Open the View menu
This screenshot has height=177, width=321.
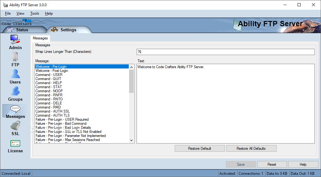point(20,13)
